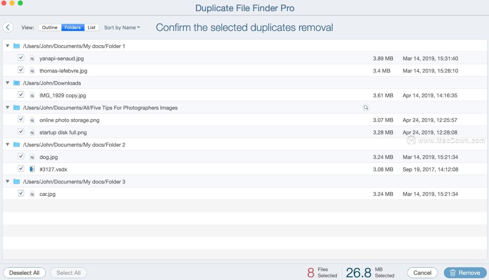
Task: Cancel the duplicates removal
Action: [422, 273]
